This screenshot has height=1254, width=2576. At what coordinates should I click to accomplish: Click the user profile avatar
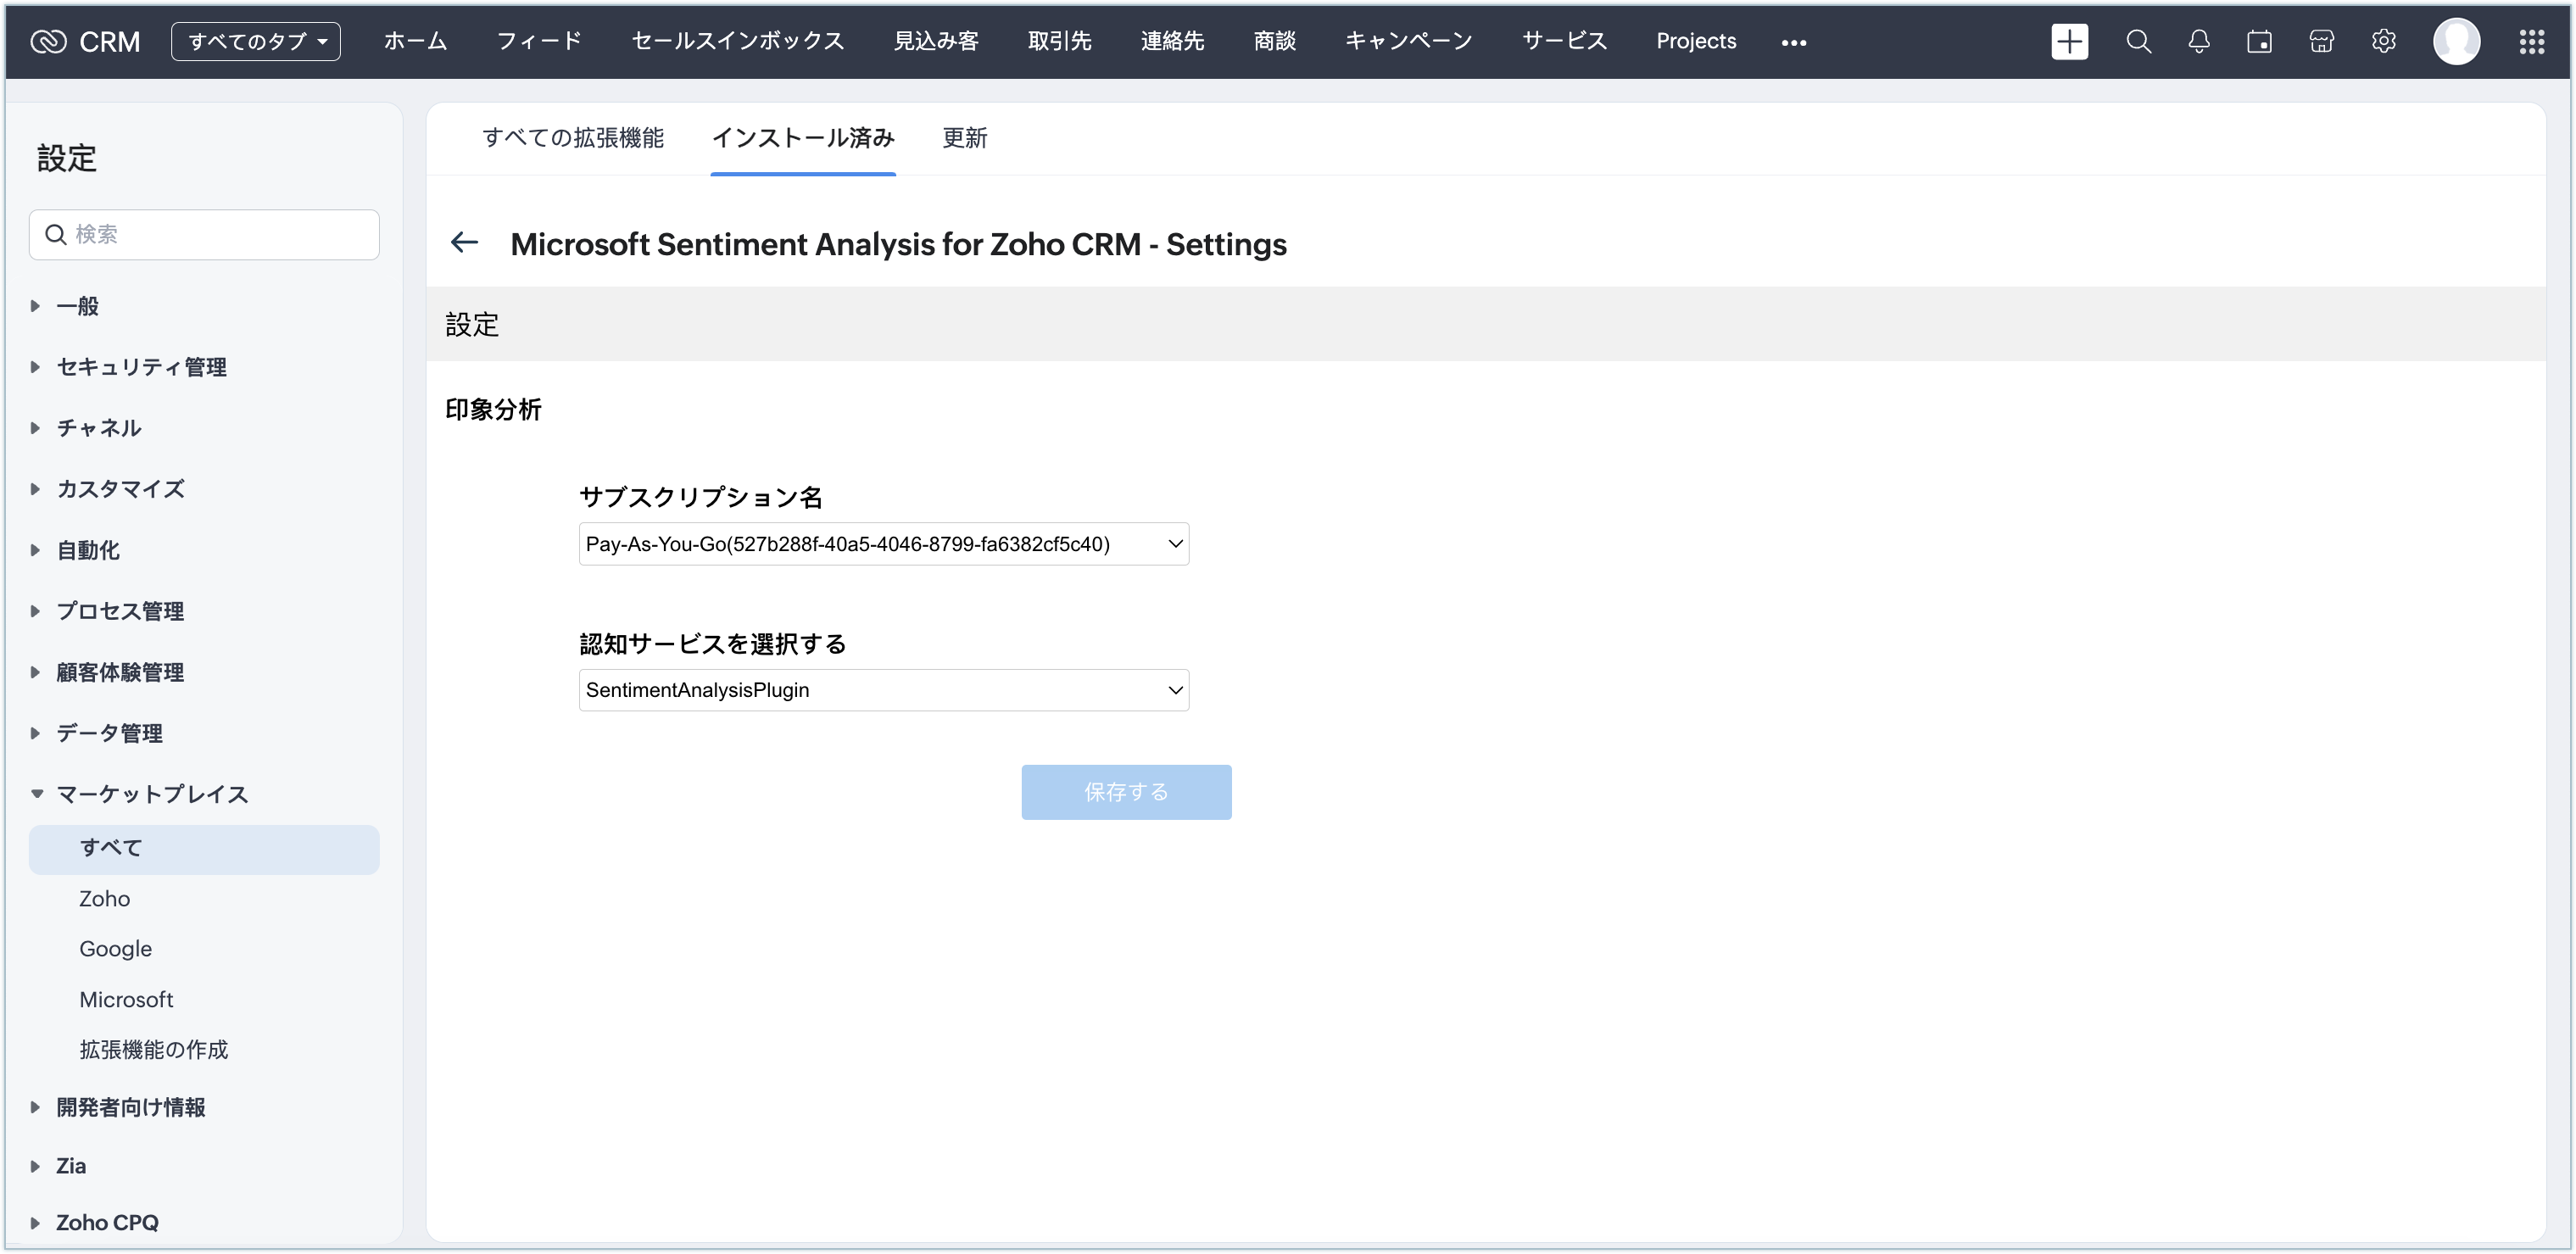pyautogui.click(x=2456, y=41)
